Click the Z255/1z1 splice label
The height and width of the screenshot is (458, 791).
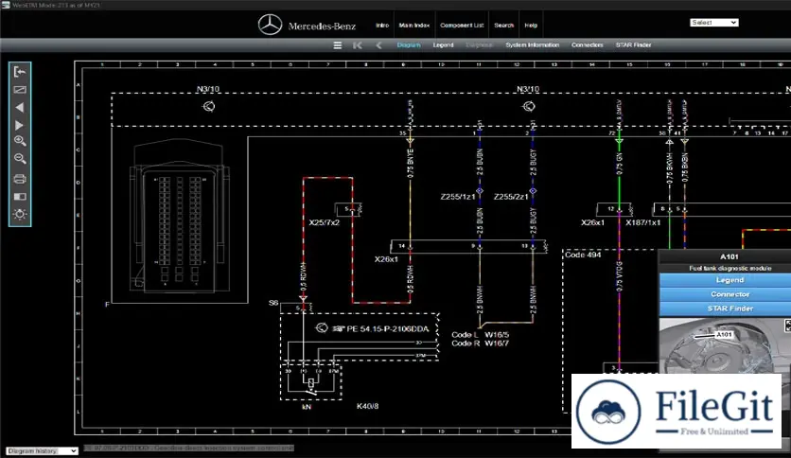(x=458, y=197)
